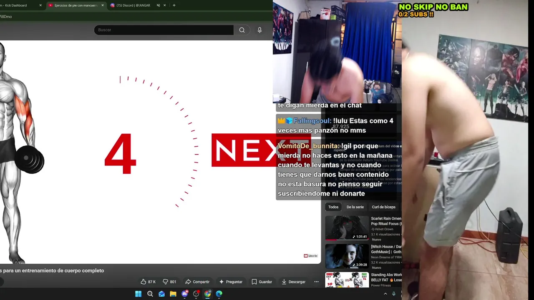Select the Curl de bíceps chip
This screenshot has height=300, width=534.
pyautogui.click(x=383, y=207)
